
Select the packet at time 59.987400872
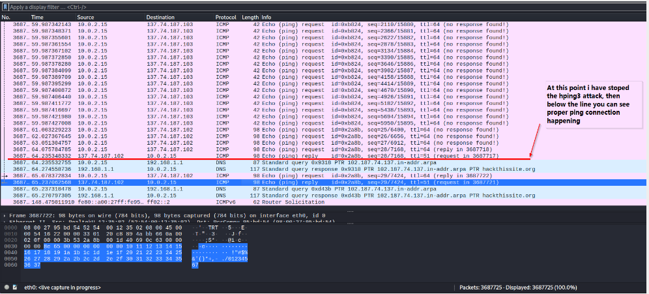[324, 90]
